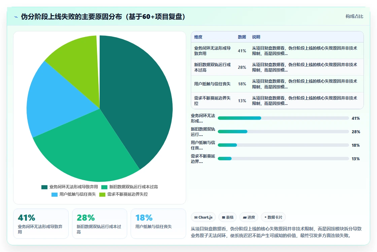
Task: Click the 新旧数据双轨运行 progress bar
Action: point(283,132)
